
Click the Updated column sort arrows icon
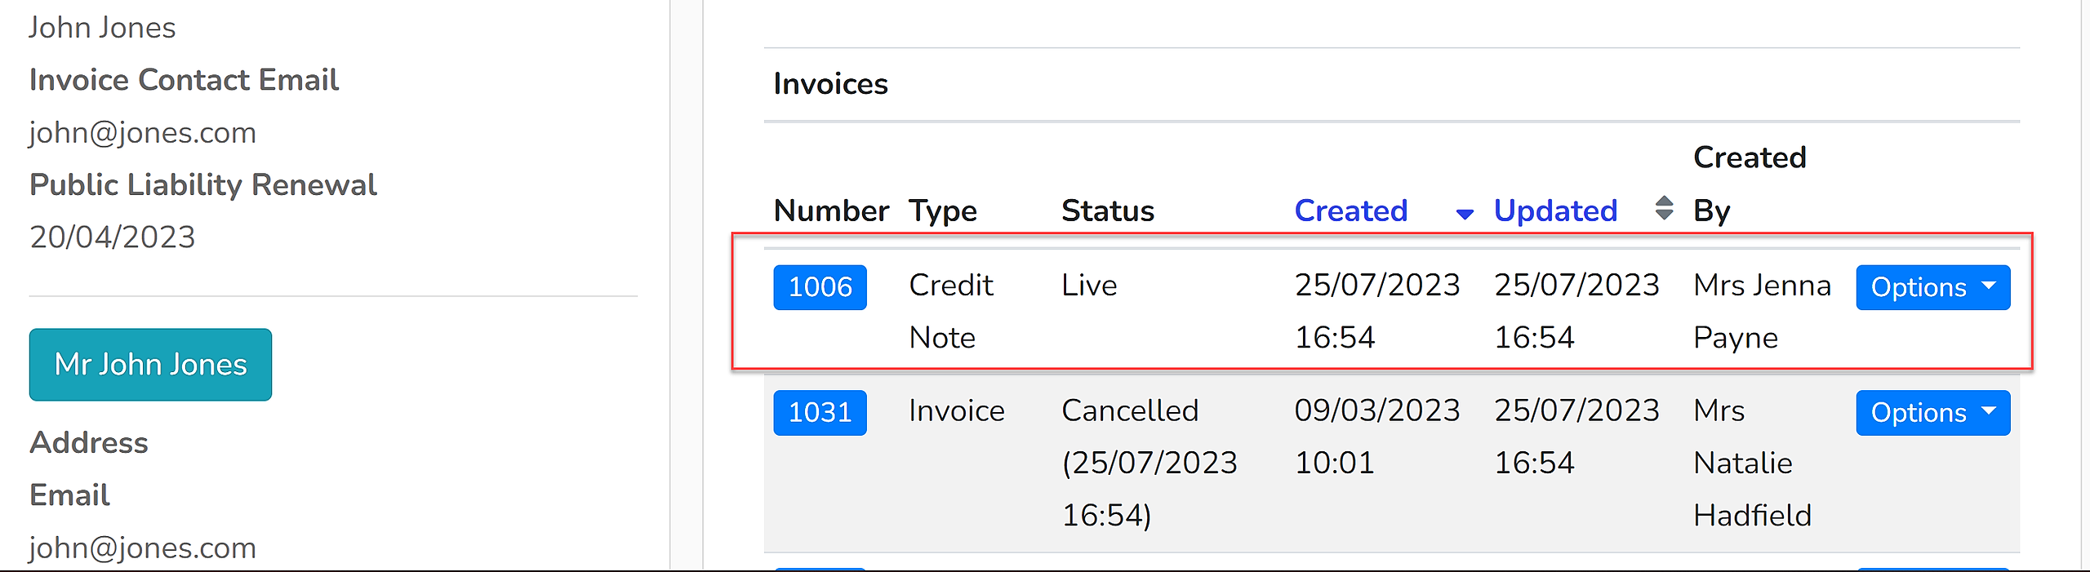point(1664,208)
